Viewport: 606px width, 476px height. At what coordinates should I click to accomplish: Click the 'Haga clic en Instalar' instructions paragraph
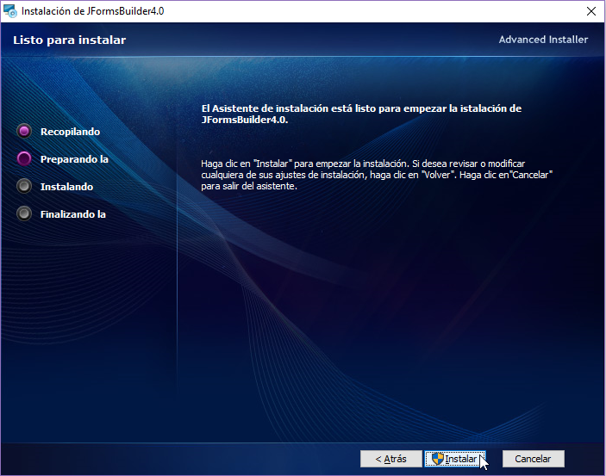click(x=377, y=175)
